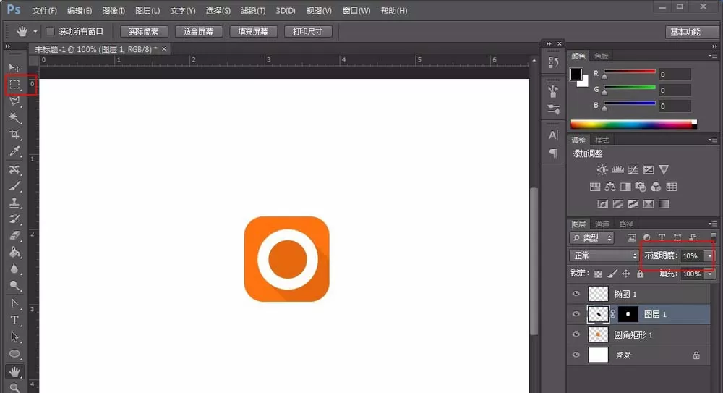Enable scroll all windows checkbox

tap(51, 31)
